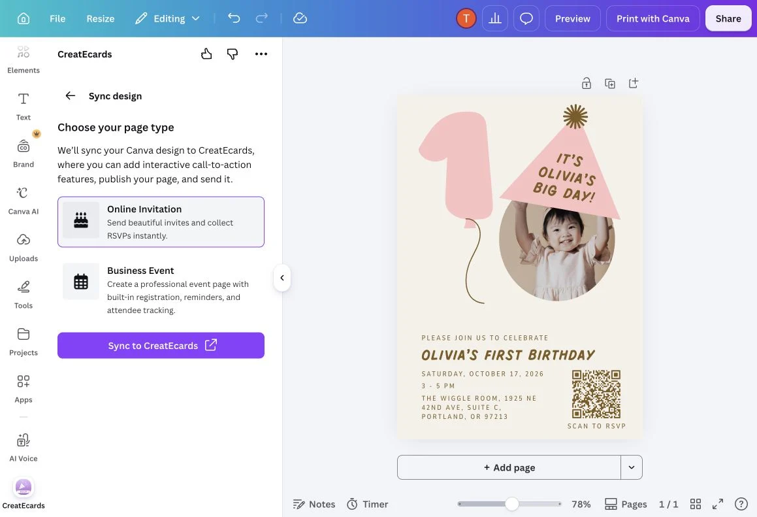This screenshot has width=757, height=517.
Task: Redo the last action
Action: click(x=262, y=18)
